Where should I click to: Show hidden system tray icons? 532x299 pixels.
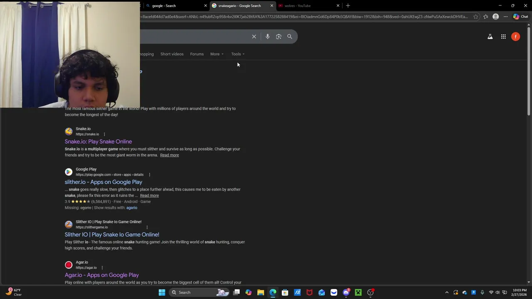(x=447, y=292)
